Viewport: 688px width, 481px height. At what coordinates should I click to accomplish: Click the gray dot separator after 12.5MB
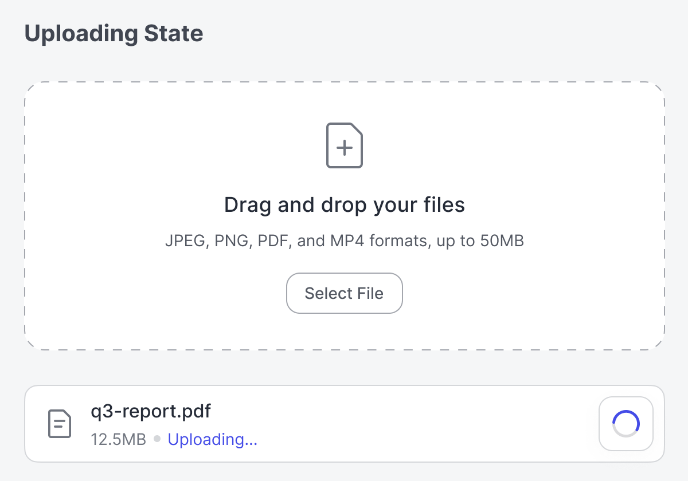click(157, 440)
